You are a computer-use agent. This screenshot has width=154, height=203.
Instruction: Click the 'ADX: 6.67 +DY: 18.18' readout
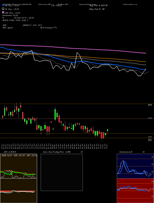click(x=13, y=156)
